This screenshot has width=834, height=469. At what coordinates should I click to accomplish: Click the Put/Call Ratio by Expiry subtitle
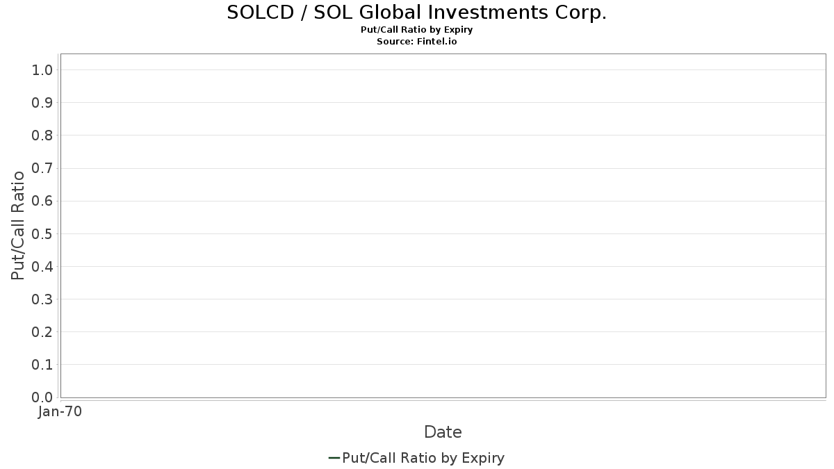pyautogui.click(x=416, y=30)
